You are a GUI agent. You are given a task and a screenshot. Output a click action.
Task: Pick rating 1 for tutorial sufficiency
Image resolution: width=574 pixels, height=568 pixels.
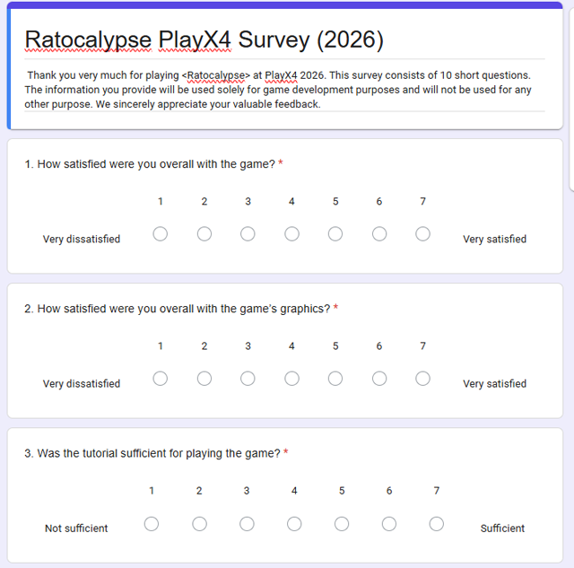tap(152, 524)
